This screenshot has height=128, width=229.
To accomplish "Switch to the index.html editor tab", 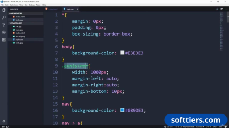I will tap(52, 9).
